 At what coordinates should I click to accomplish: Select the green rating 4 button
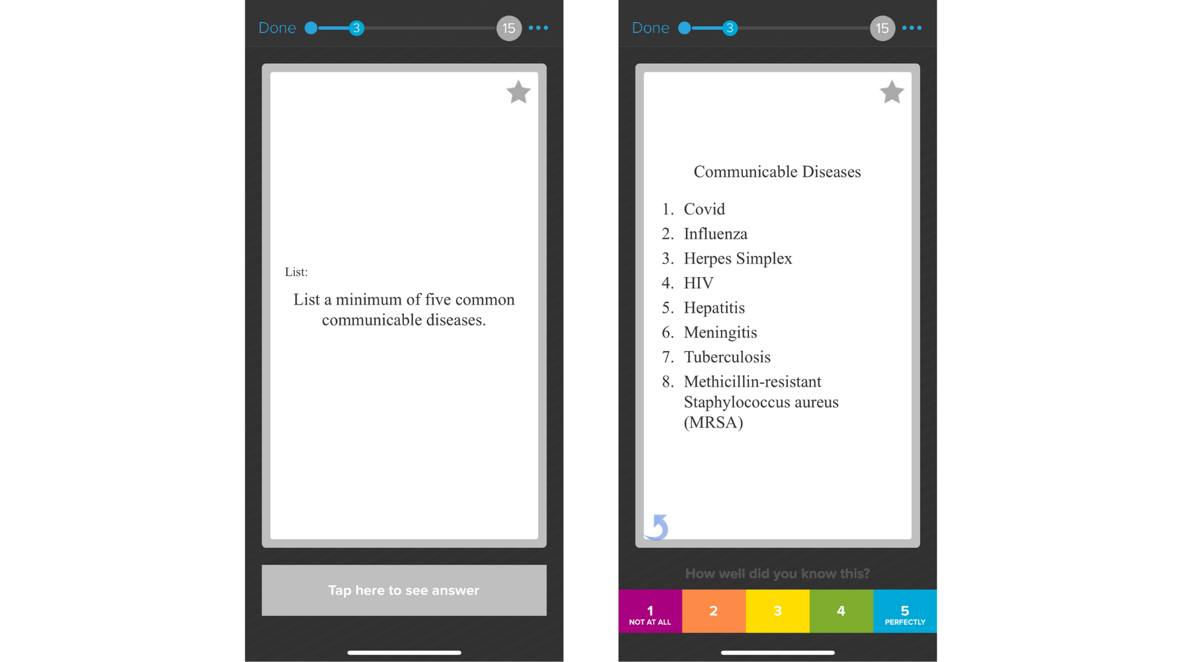(x=840, y=611)
